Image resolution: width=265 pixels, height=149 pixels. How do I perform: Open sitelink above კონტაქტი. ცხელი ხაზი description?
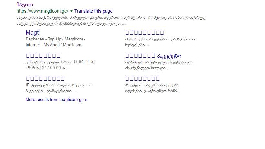click(x=43, y=56)
